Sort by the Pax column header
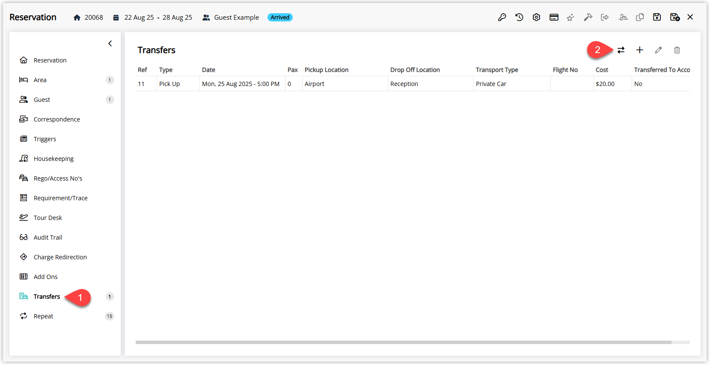The width and height of the screenshot is (710, 365). 293,70
